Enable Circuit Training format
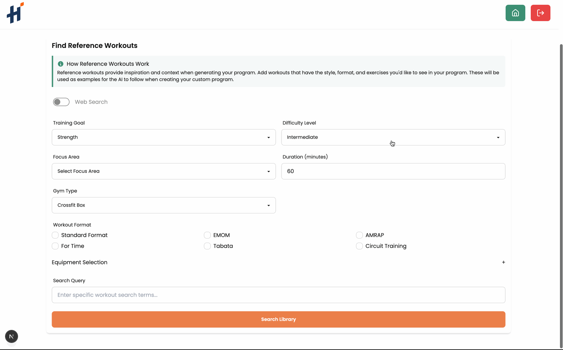Viewport: 563px width, 350px height. 359,246
